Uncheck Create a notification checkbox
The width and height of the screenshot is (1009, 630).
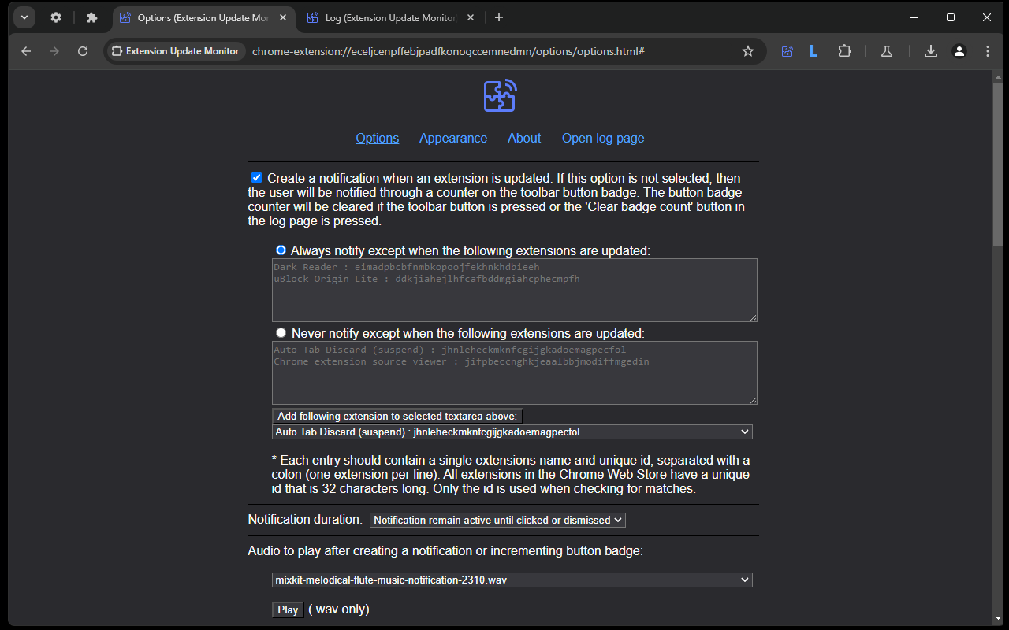[x=256, y=178]
